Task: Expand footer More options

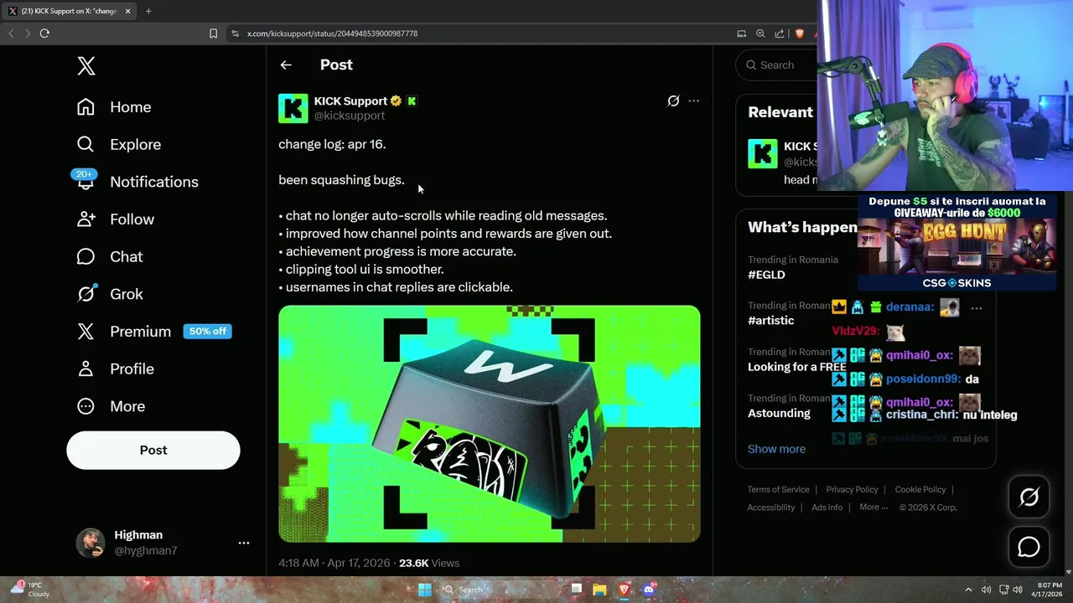Action: [x=873, y=507]
